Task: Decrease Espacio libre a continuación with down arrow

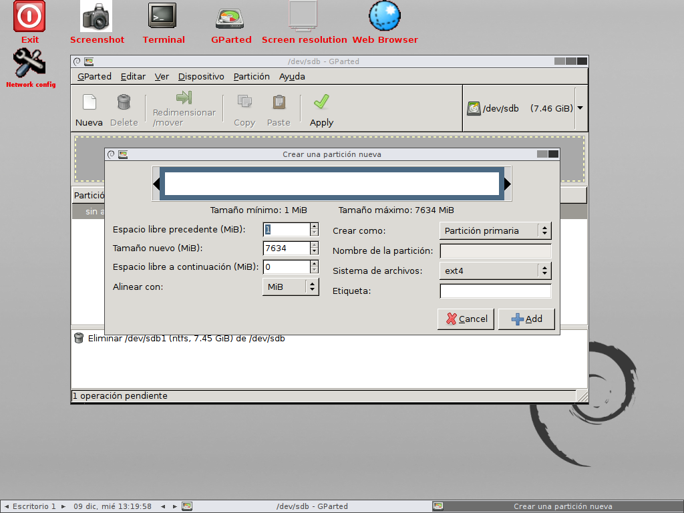Action: click(314, 271)
